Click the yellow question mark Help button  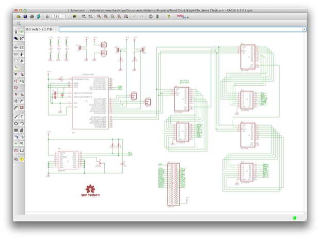click(x=169, y=17)
